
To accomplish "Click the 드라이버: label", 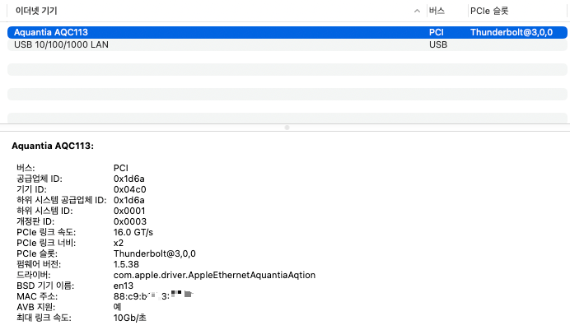I will click(x=34, y=275).
